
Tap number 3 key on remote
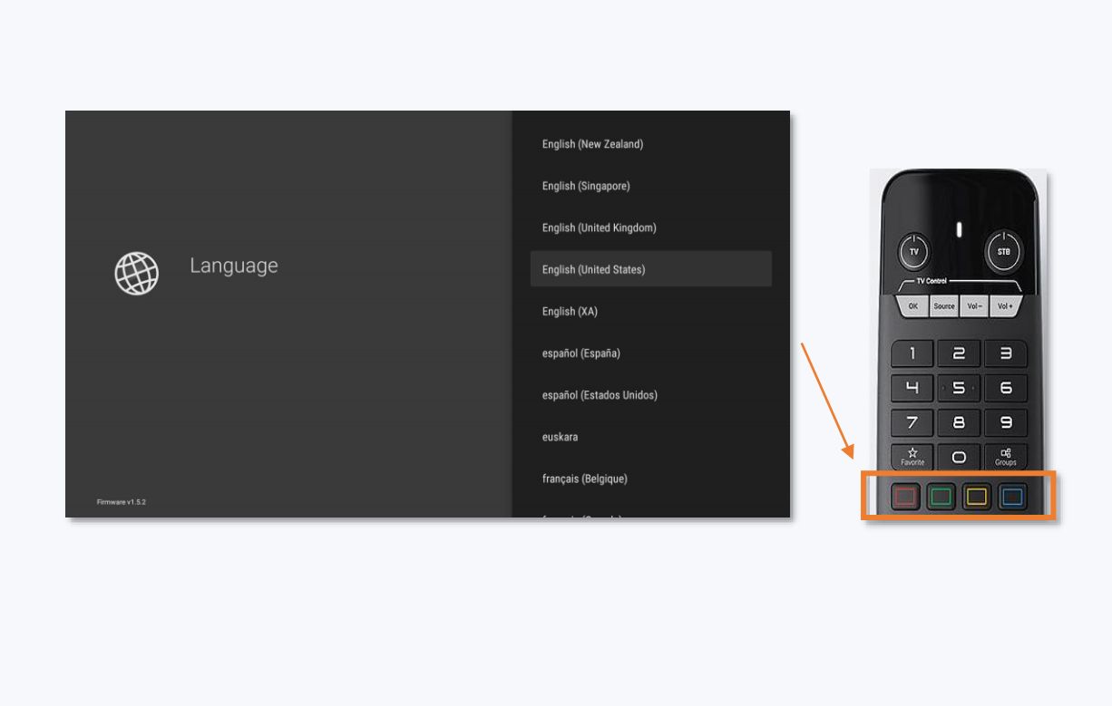click(1006, 353)
